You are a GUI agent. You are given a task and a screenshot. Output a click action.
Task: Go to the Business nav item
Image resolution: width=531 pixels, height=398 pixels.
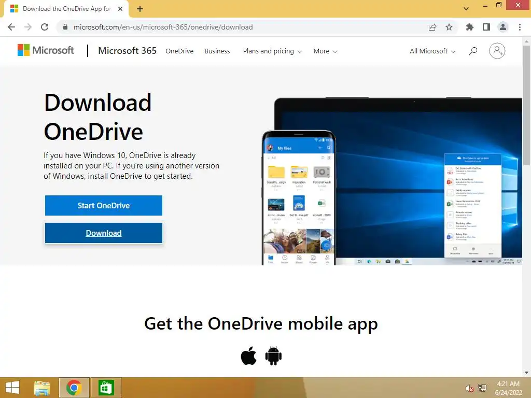[x=217, y=51]
